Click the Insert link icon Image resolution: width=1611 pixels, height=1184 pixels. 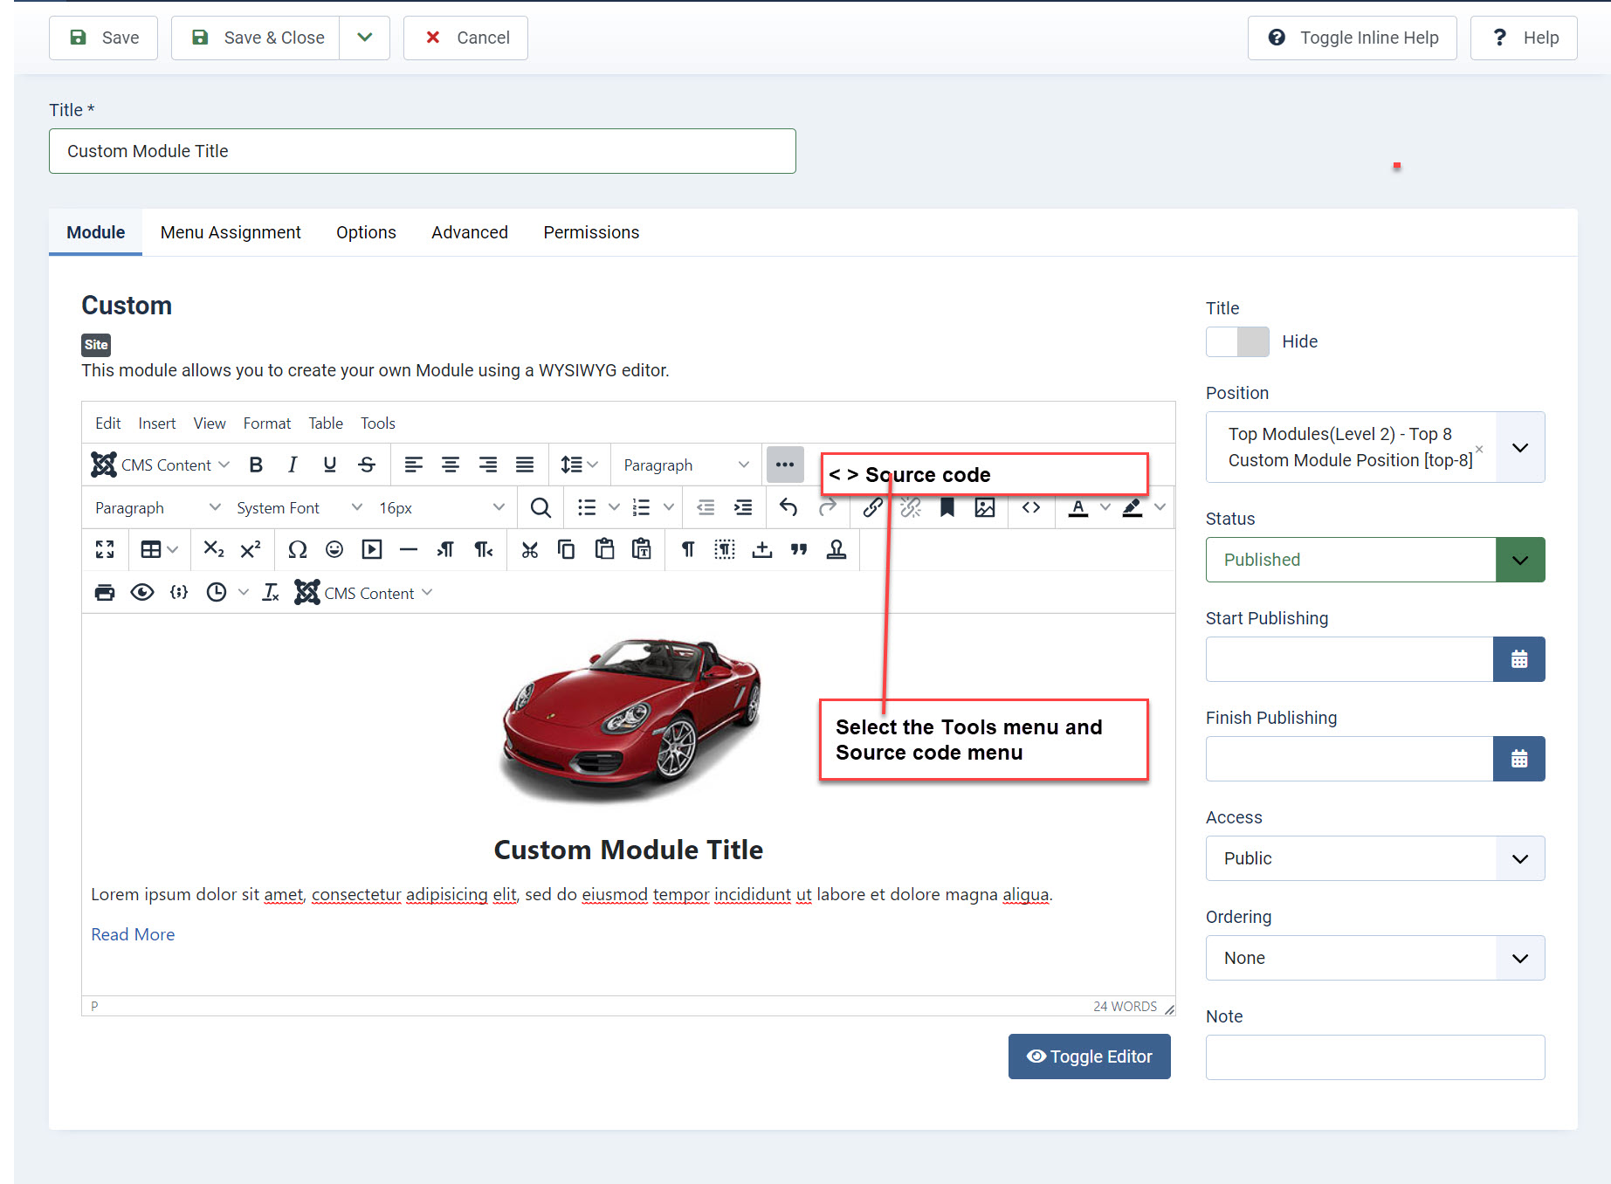871,508
